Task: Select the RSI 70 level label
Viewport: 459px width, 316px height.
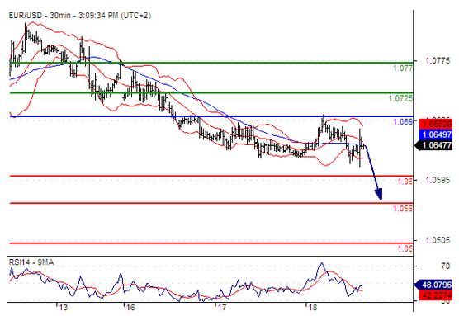Action: [446, 266]
